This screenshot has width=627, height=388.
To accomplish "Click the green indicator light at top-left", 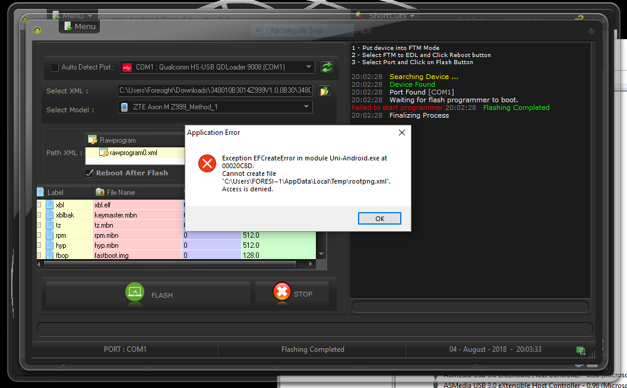I will 37,30.
